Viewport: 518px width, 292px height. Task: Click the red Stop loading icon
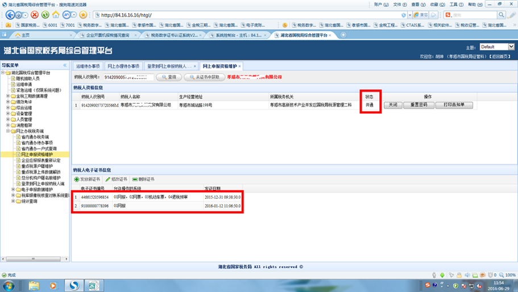coord(35,15)
